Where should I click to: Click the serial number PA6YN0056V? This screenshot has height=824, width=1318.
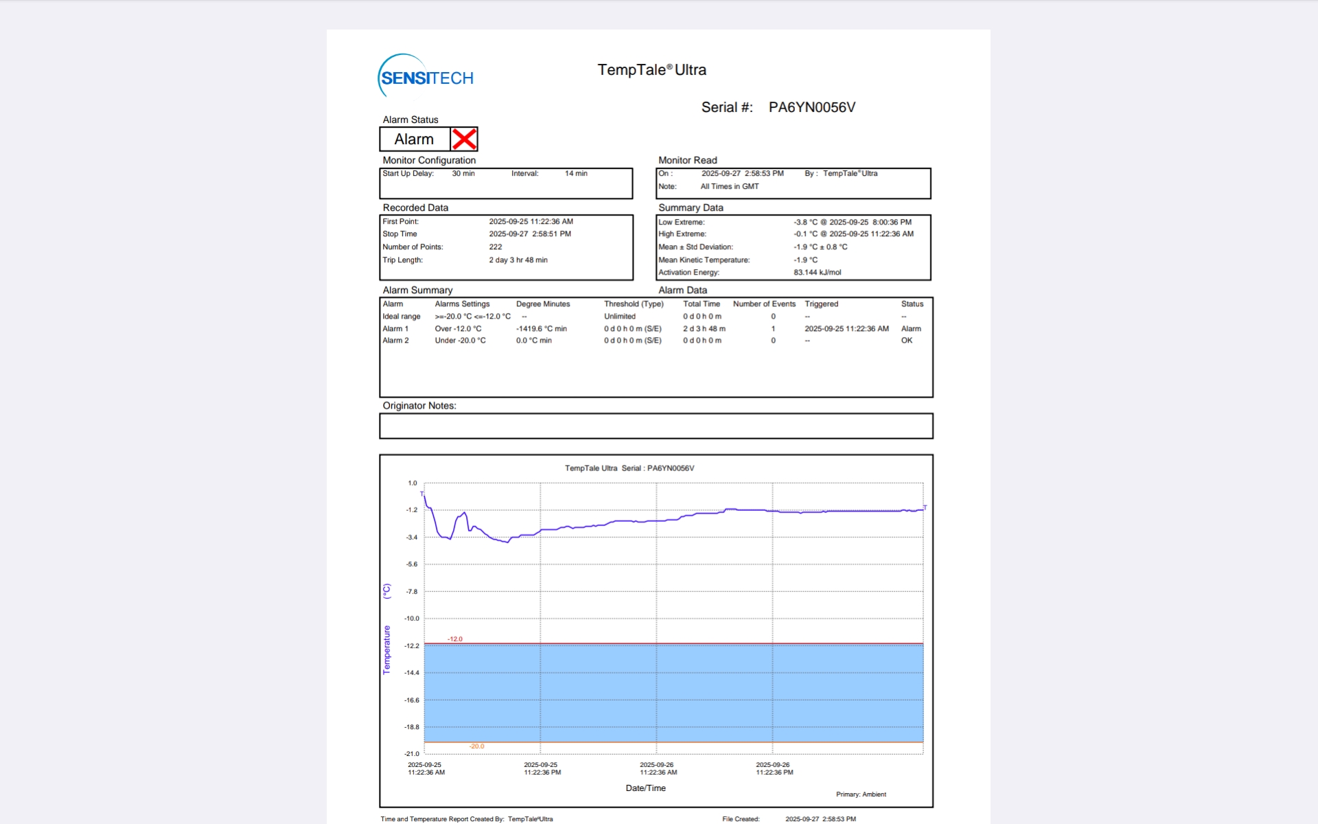[x=811, y=107]
